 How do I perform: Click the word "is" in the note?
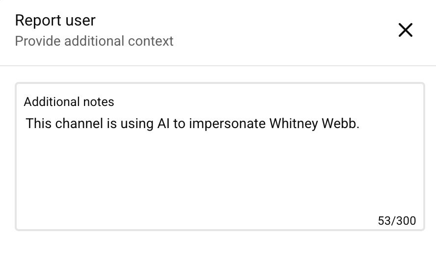tap(111, 123)
